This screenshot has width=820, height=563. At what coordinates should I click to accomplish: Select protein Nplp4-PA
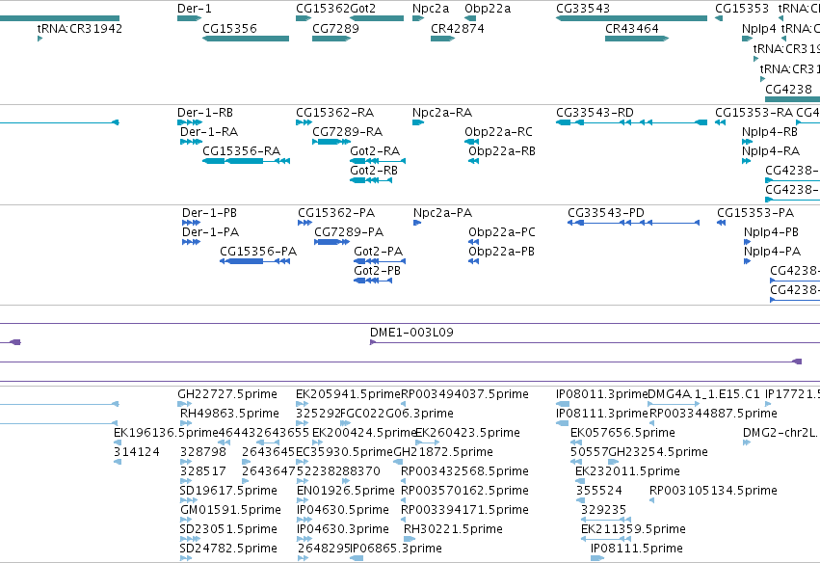[748, 261]
